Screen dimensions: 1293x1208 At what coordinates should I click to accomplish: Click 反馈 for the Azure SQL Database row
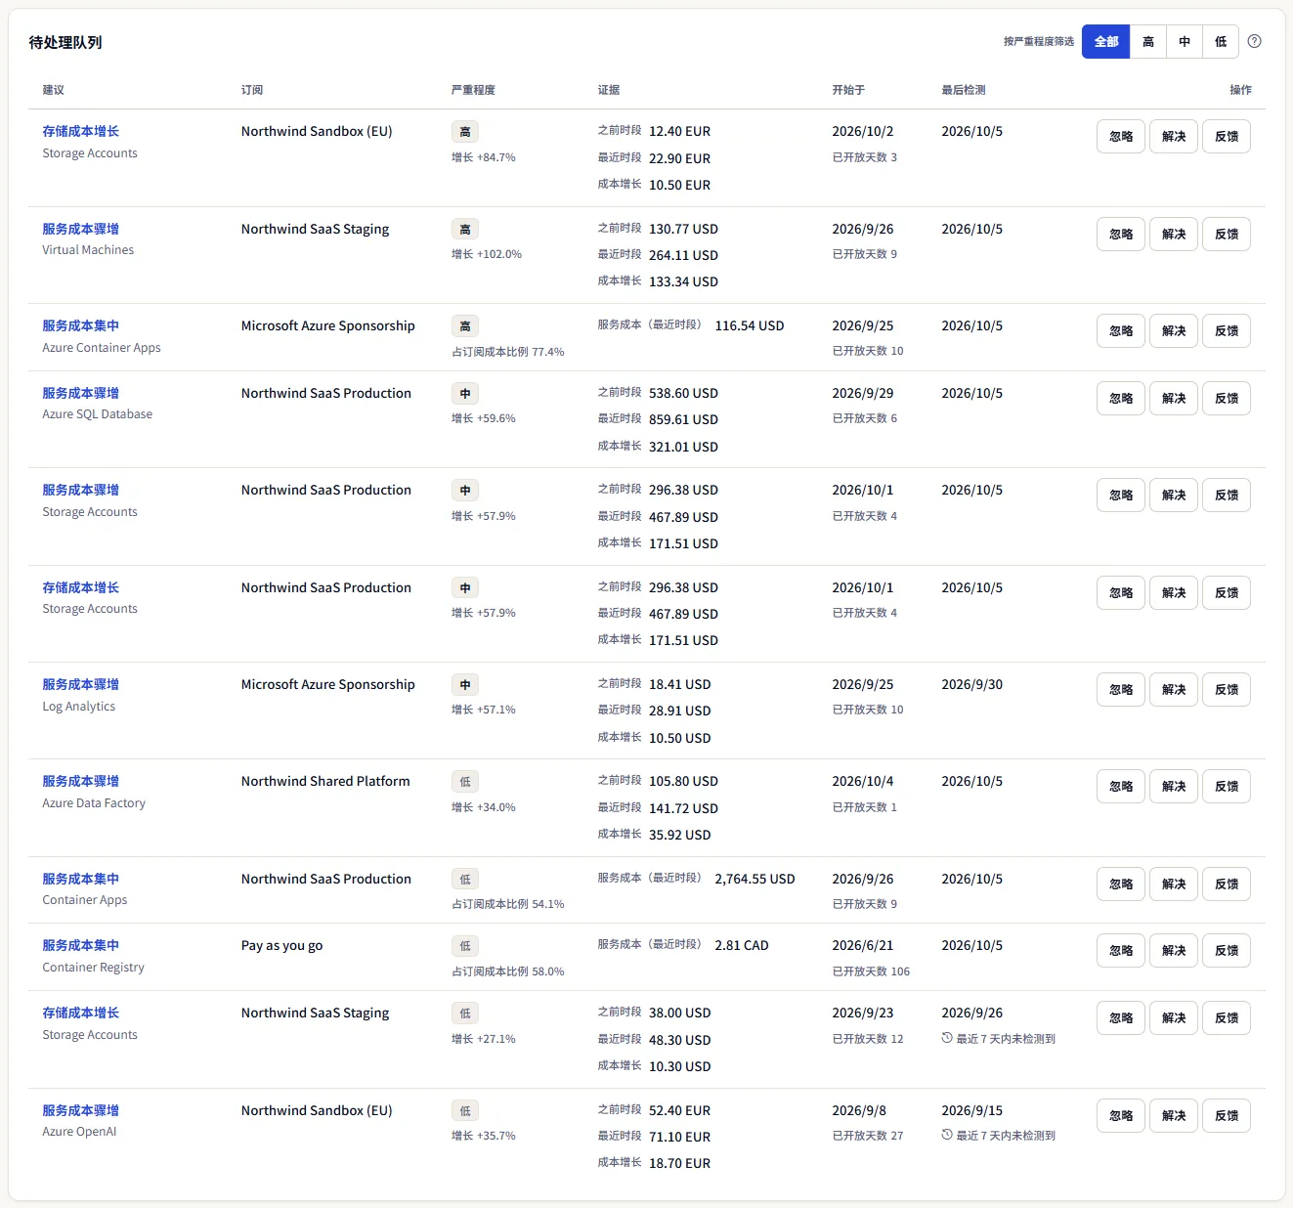[x=1227, y=398]
